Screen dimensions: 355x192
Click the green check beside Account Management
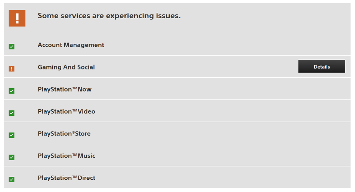click(12, 47)
